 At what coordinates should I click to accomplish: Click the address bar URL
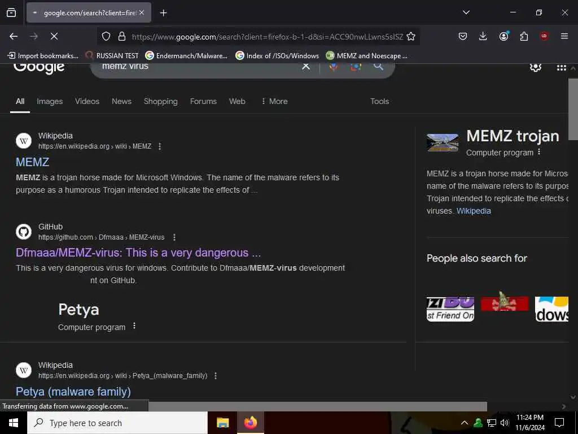(x=267, y=37)
